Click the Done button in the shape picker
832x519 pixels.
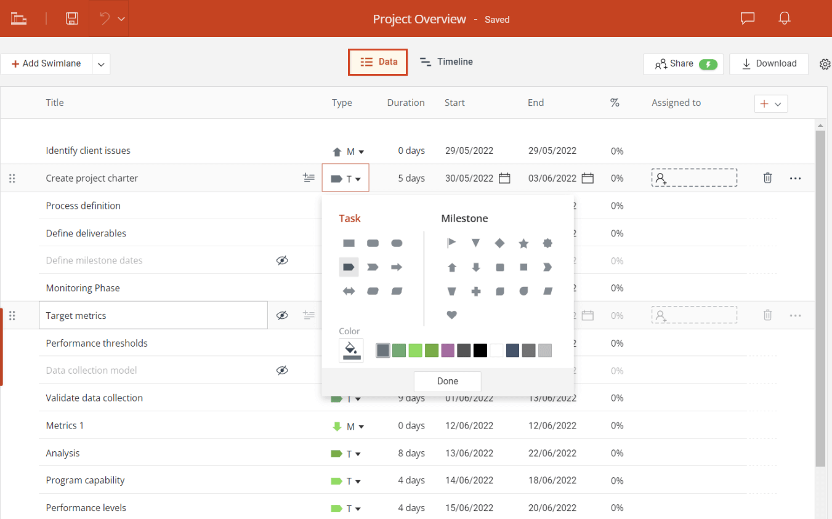447,381
